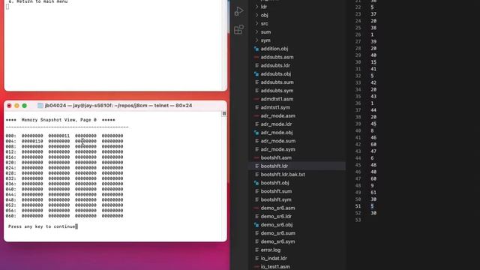
Task: Click the file icon beside addsubts.obj
Action: coord(256,73)
